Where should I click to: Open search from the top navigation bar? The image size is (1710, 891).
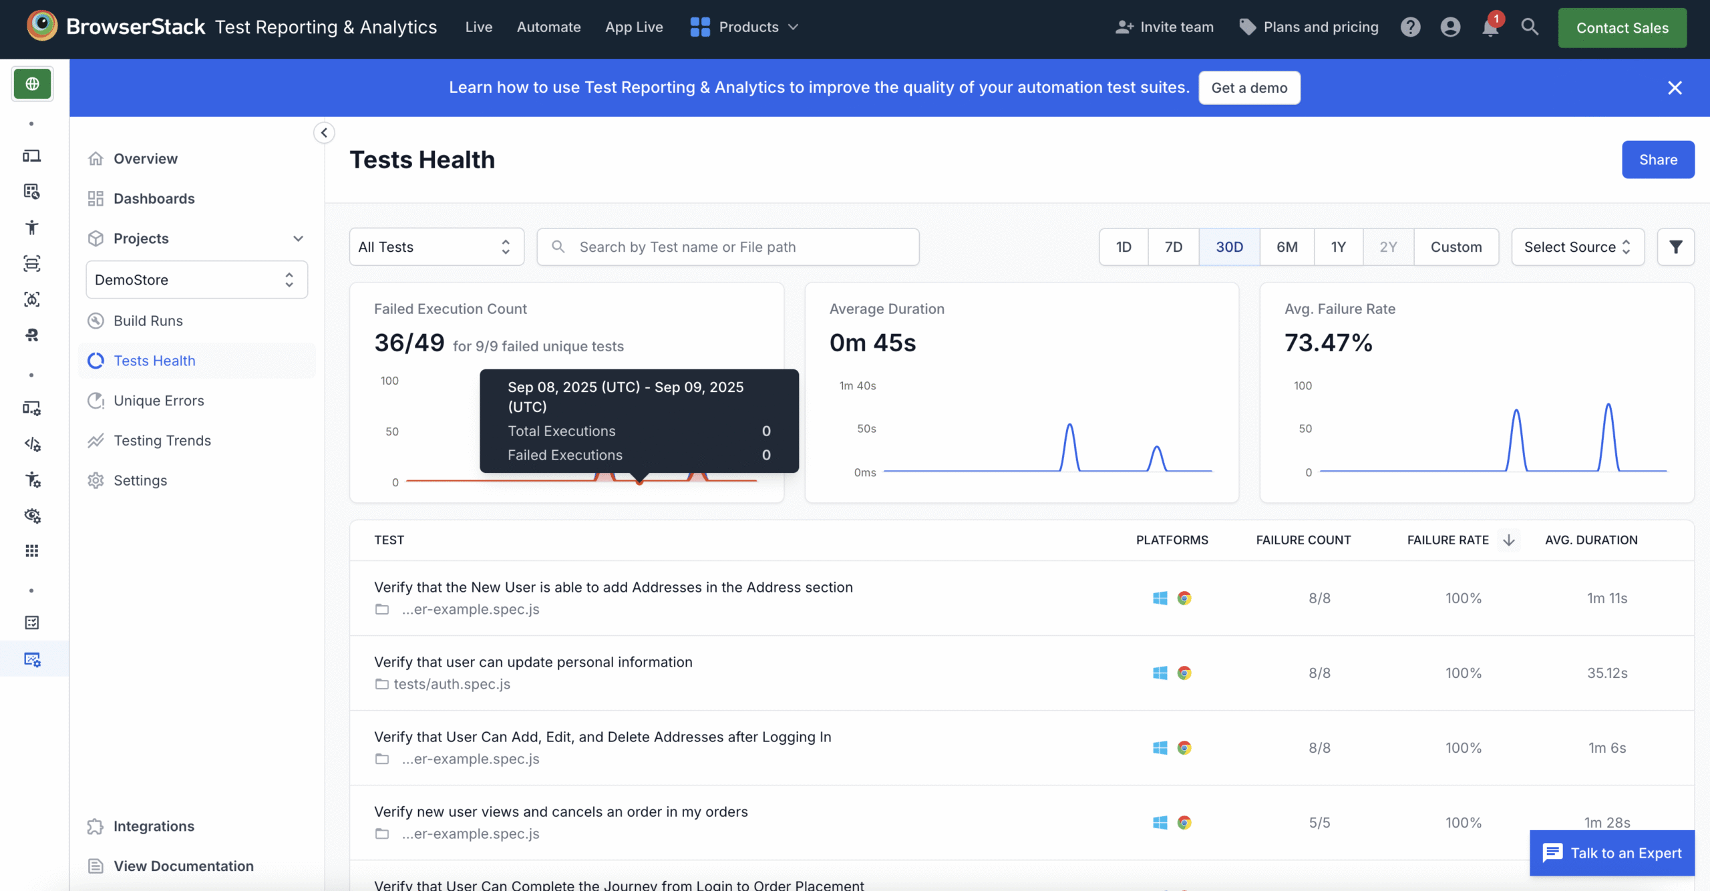[1530, 27]
